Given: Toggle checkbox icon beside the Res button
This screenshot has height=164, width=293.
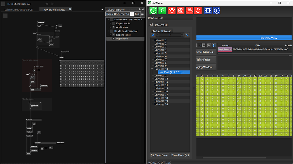Looking at the screenshot, I should pyautogui.click(x=143, y=14).
